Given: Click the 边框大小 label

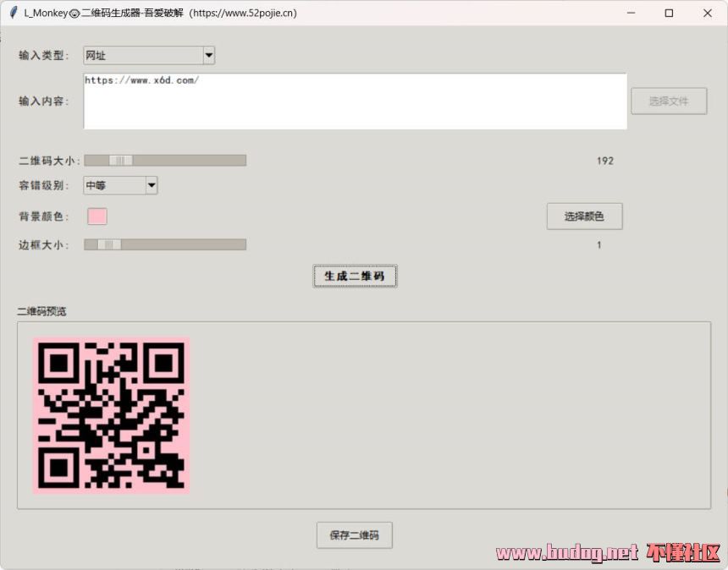Looking at the screenshot, I should (x=44, y=245).
